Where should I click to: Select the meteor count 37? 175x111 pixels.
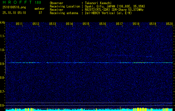pyautogui.click(x=40, y=13)
